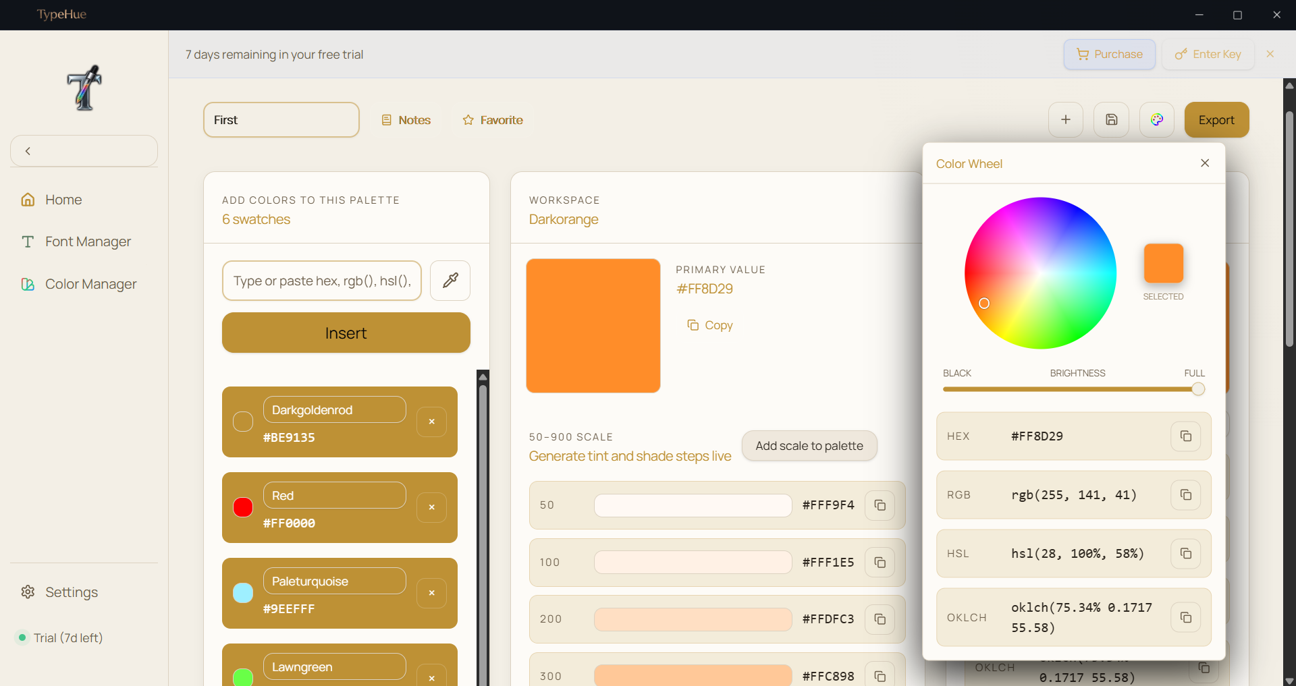The image size is (1296, 686).
Task: Select the Darkgoldenrod color circle
Action: (243, 422)
